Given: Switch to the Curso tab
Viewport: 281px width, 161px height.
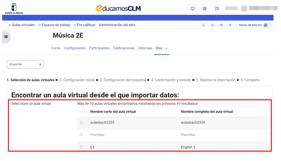Looking at the screenshot, I should pos(56,48).
